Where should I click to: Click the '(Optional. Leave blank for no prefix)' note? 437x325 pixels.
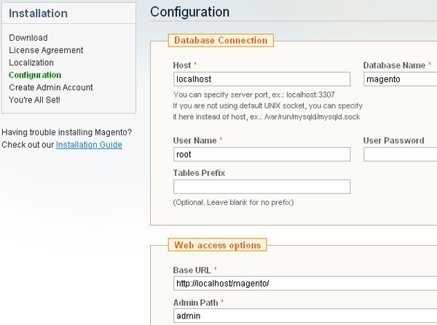click(233, 202)
